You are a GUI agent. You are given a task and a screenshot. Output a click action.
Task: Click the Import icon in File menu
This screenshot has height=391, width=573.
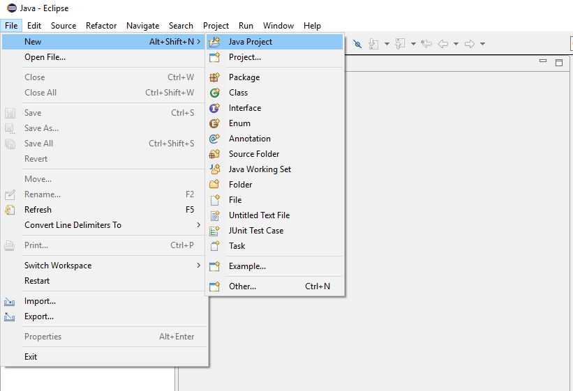click(10, 302)
